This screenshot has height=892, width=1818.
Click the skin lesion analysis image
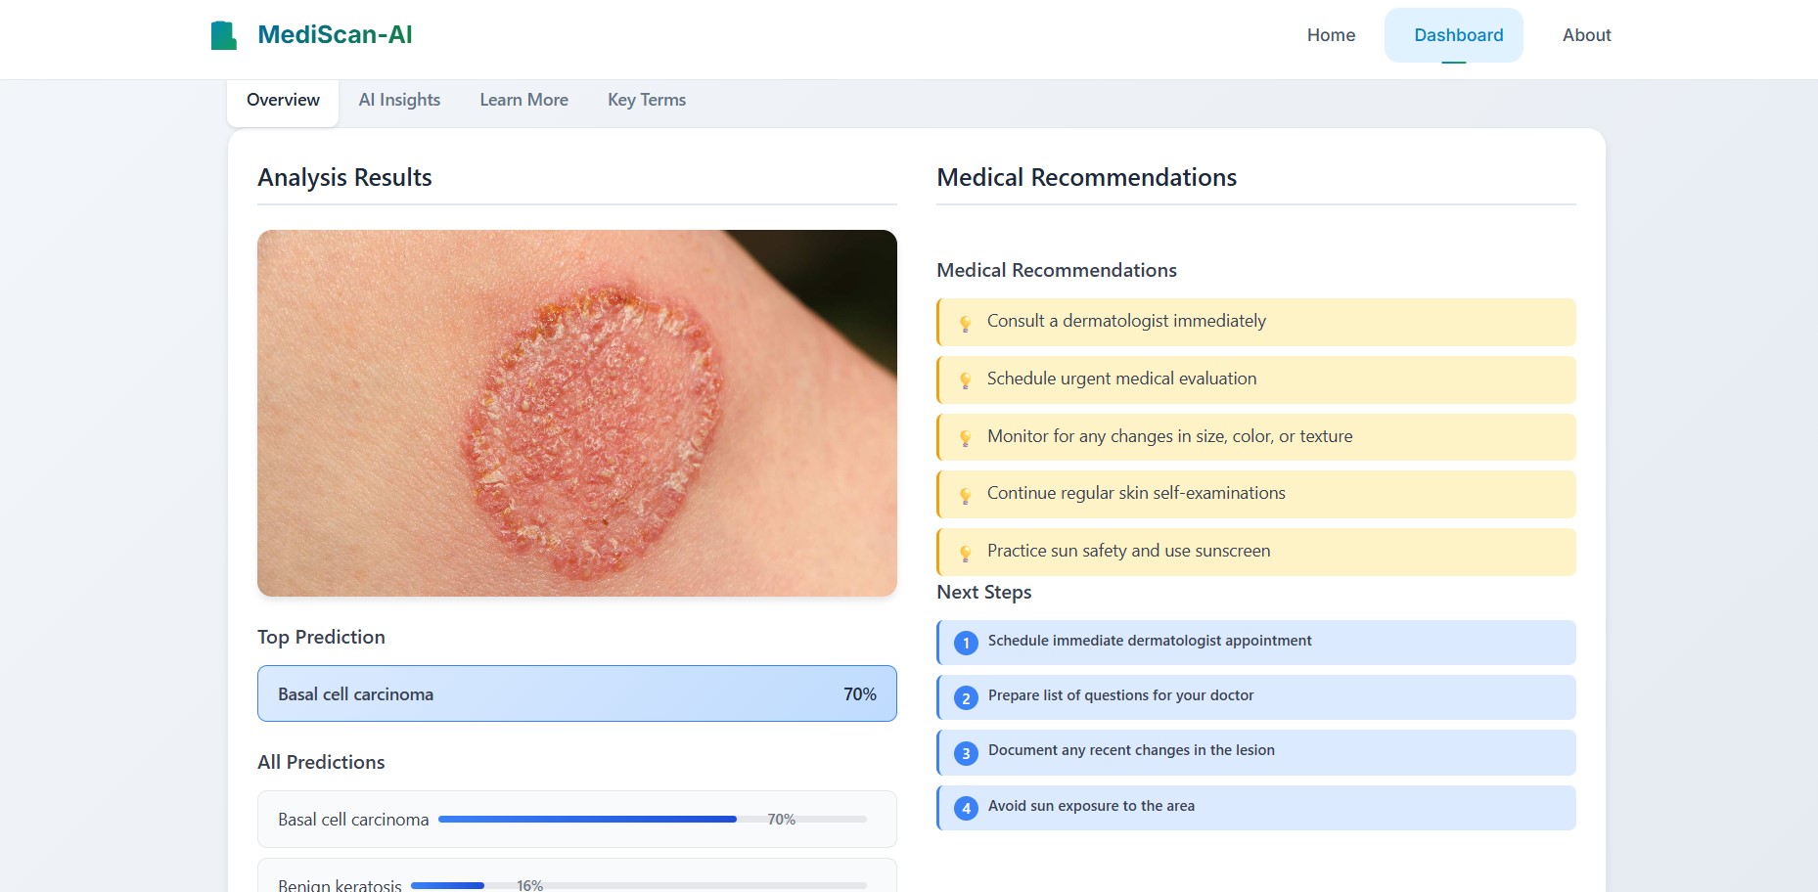tap(577, 413)
